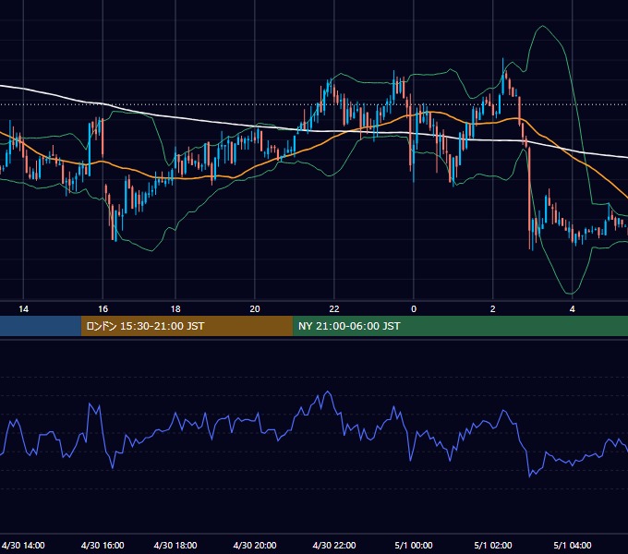The height and width of the screenshot is (554, 628).
Task: Click the 18 hour axis label
Action: (175, 309)
